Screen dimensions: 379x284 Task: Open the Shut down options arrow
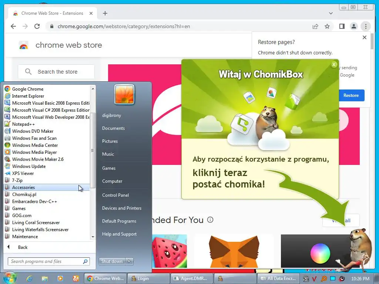click(129, 261)
